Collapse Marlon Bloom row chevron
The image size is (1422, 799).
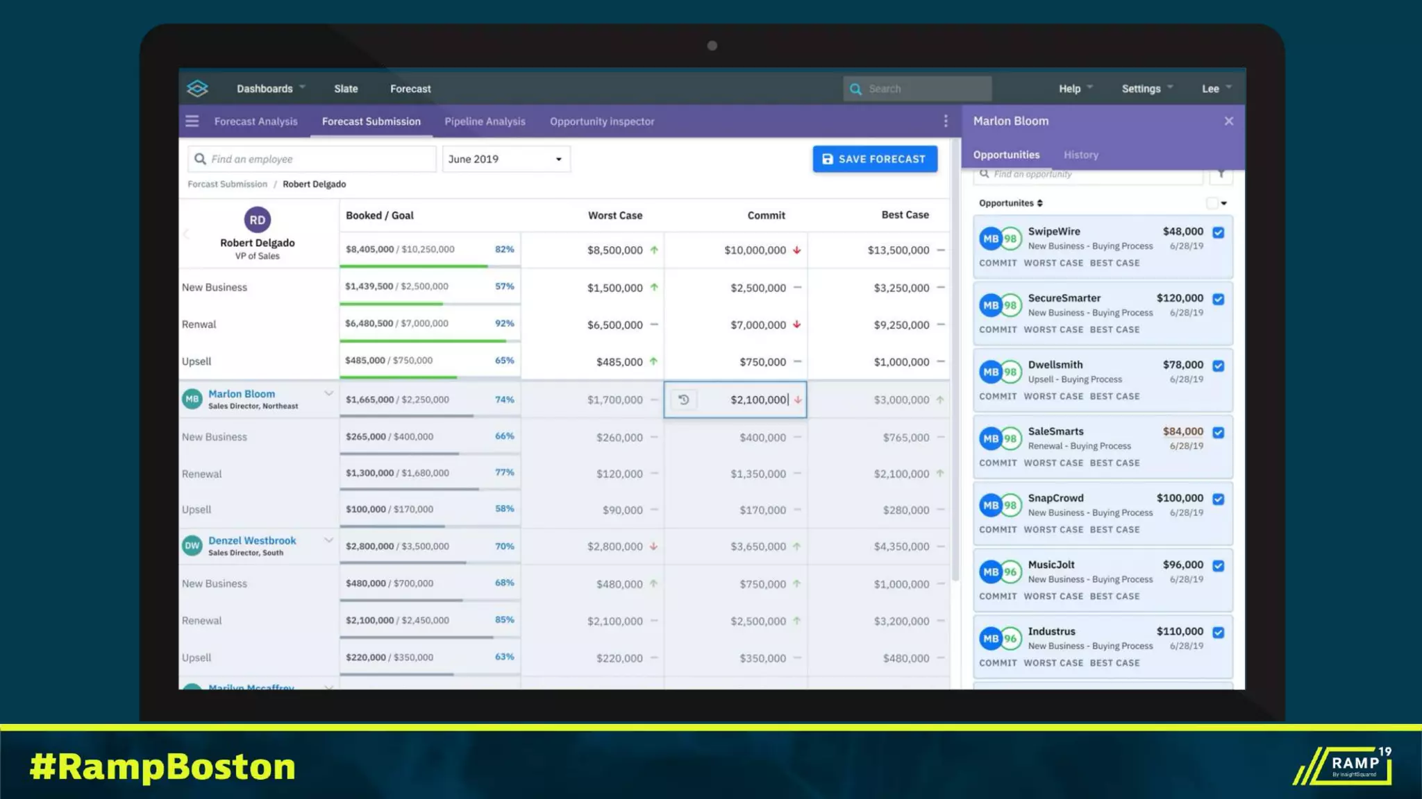(328, 393)
